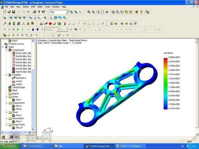Toggle Part7 6061 Alloy component icon
Image resolution: width=199 pixels, height=149 pixels.
coord(14,72)
